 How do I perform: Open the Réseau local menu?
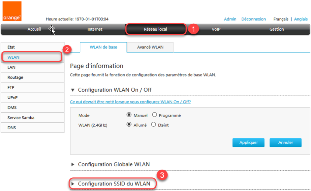[155, 29]
